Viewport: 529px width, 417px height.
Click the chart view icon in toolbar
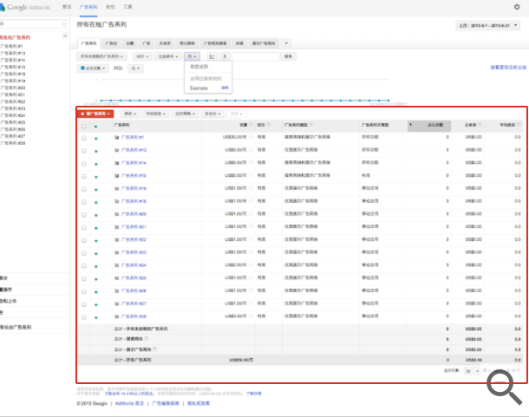[x=212, y=56]
